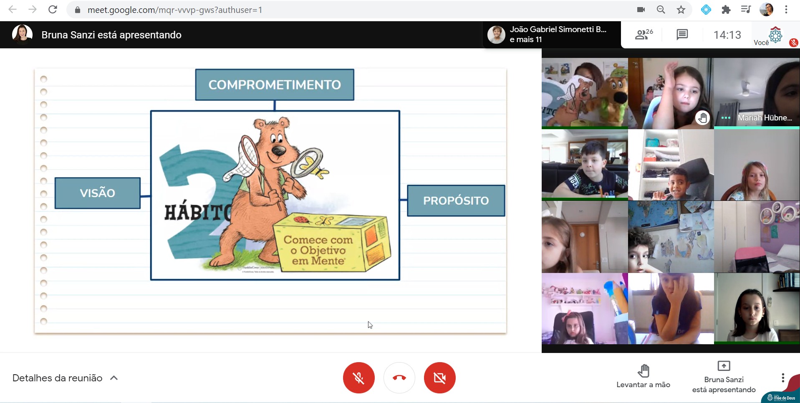Click the browser zoom magnifier icon
The height and width of the screenshot is (403, 800).
point(661,10)
